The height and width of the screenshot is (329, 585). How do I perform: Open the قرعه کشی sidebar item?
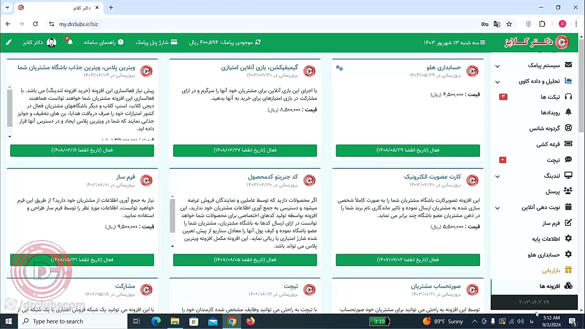point(548,144)
